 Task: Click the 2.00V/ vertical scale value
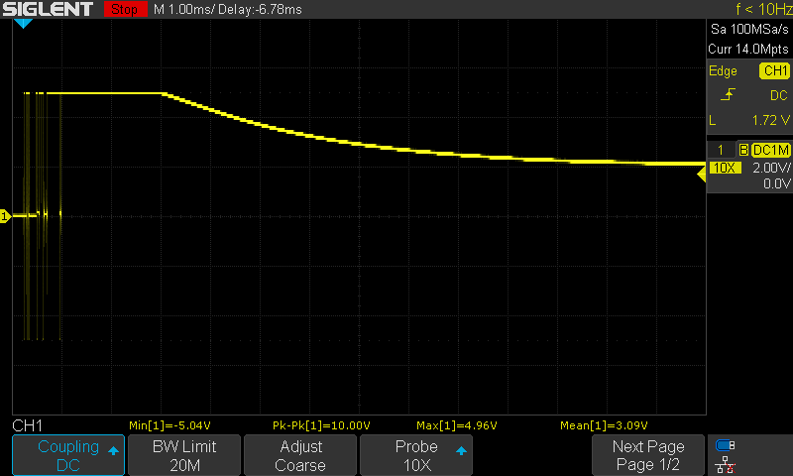(x=771, y=168)
